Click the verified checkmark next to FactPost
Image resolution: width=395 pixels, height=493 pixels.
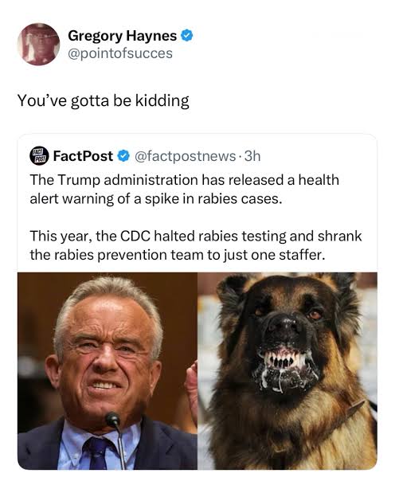[123, 155]
